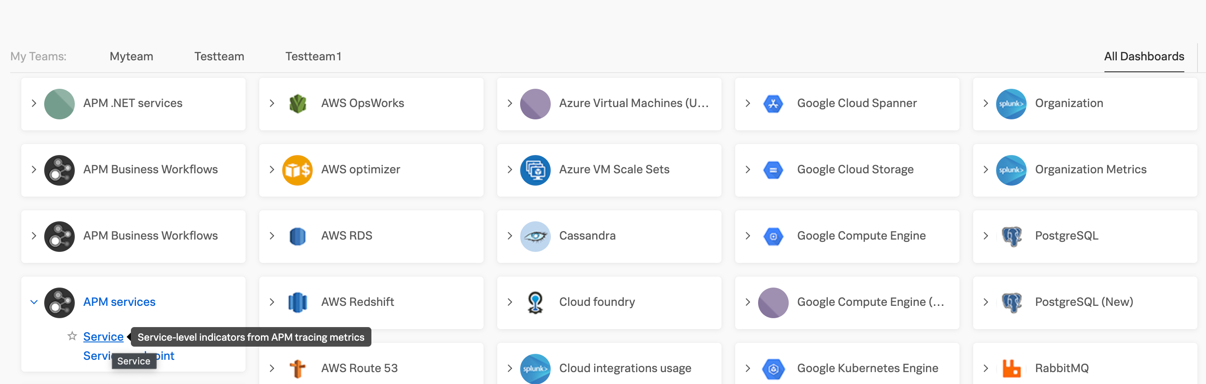Open the Service dashboard link
The height and width of the screenshot is (384, 1206).
point(103,336)
